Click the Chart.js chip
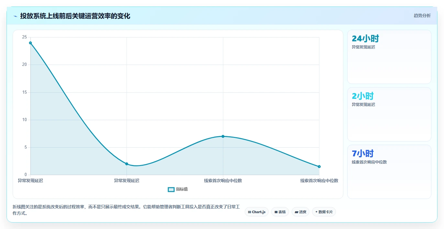This screenshot has height=229, width=444. (257, 212)
